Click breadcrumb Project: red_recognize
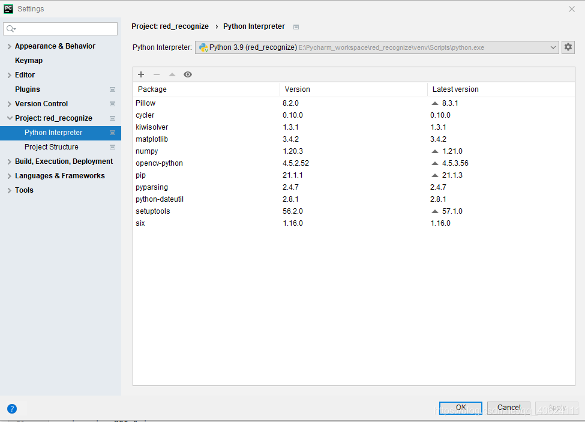585x422 pixels. 170,26
